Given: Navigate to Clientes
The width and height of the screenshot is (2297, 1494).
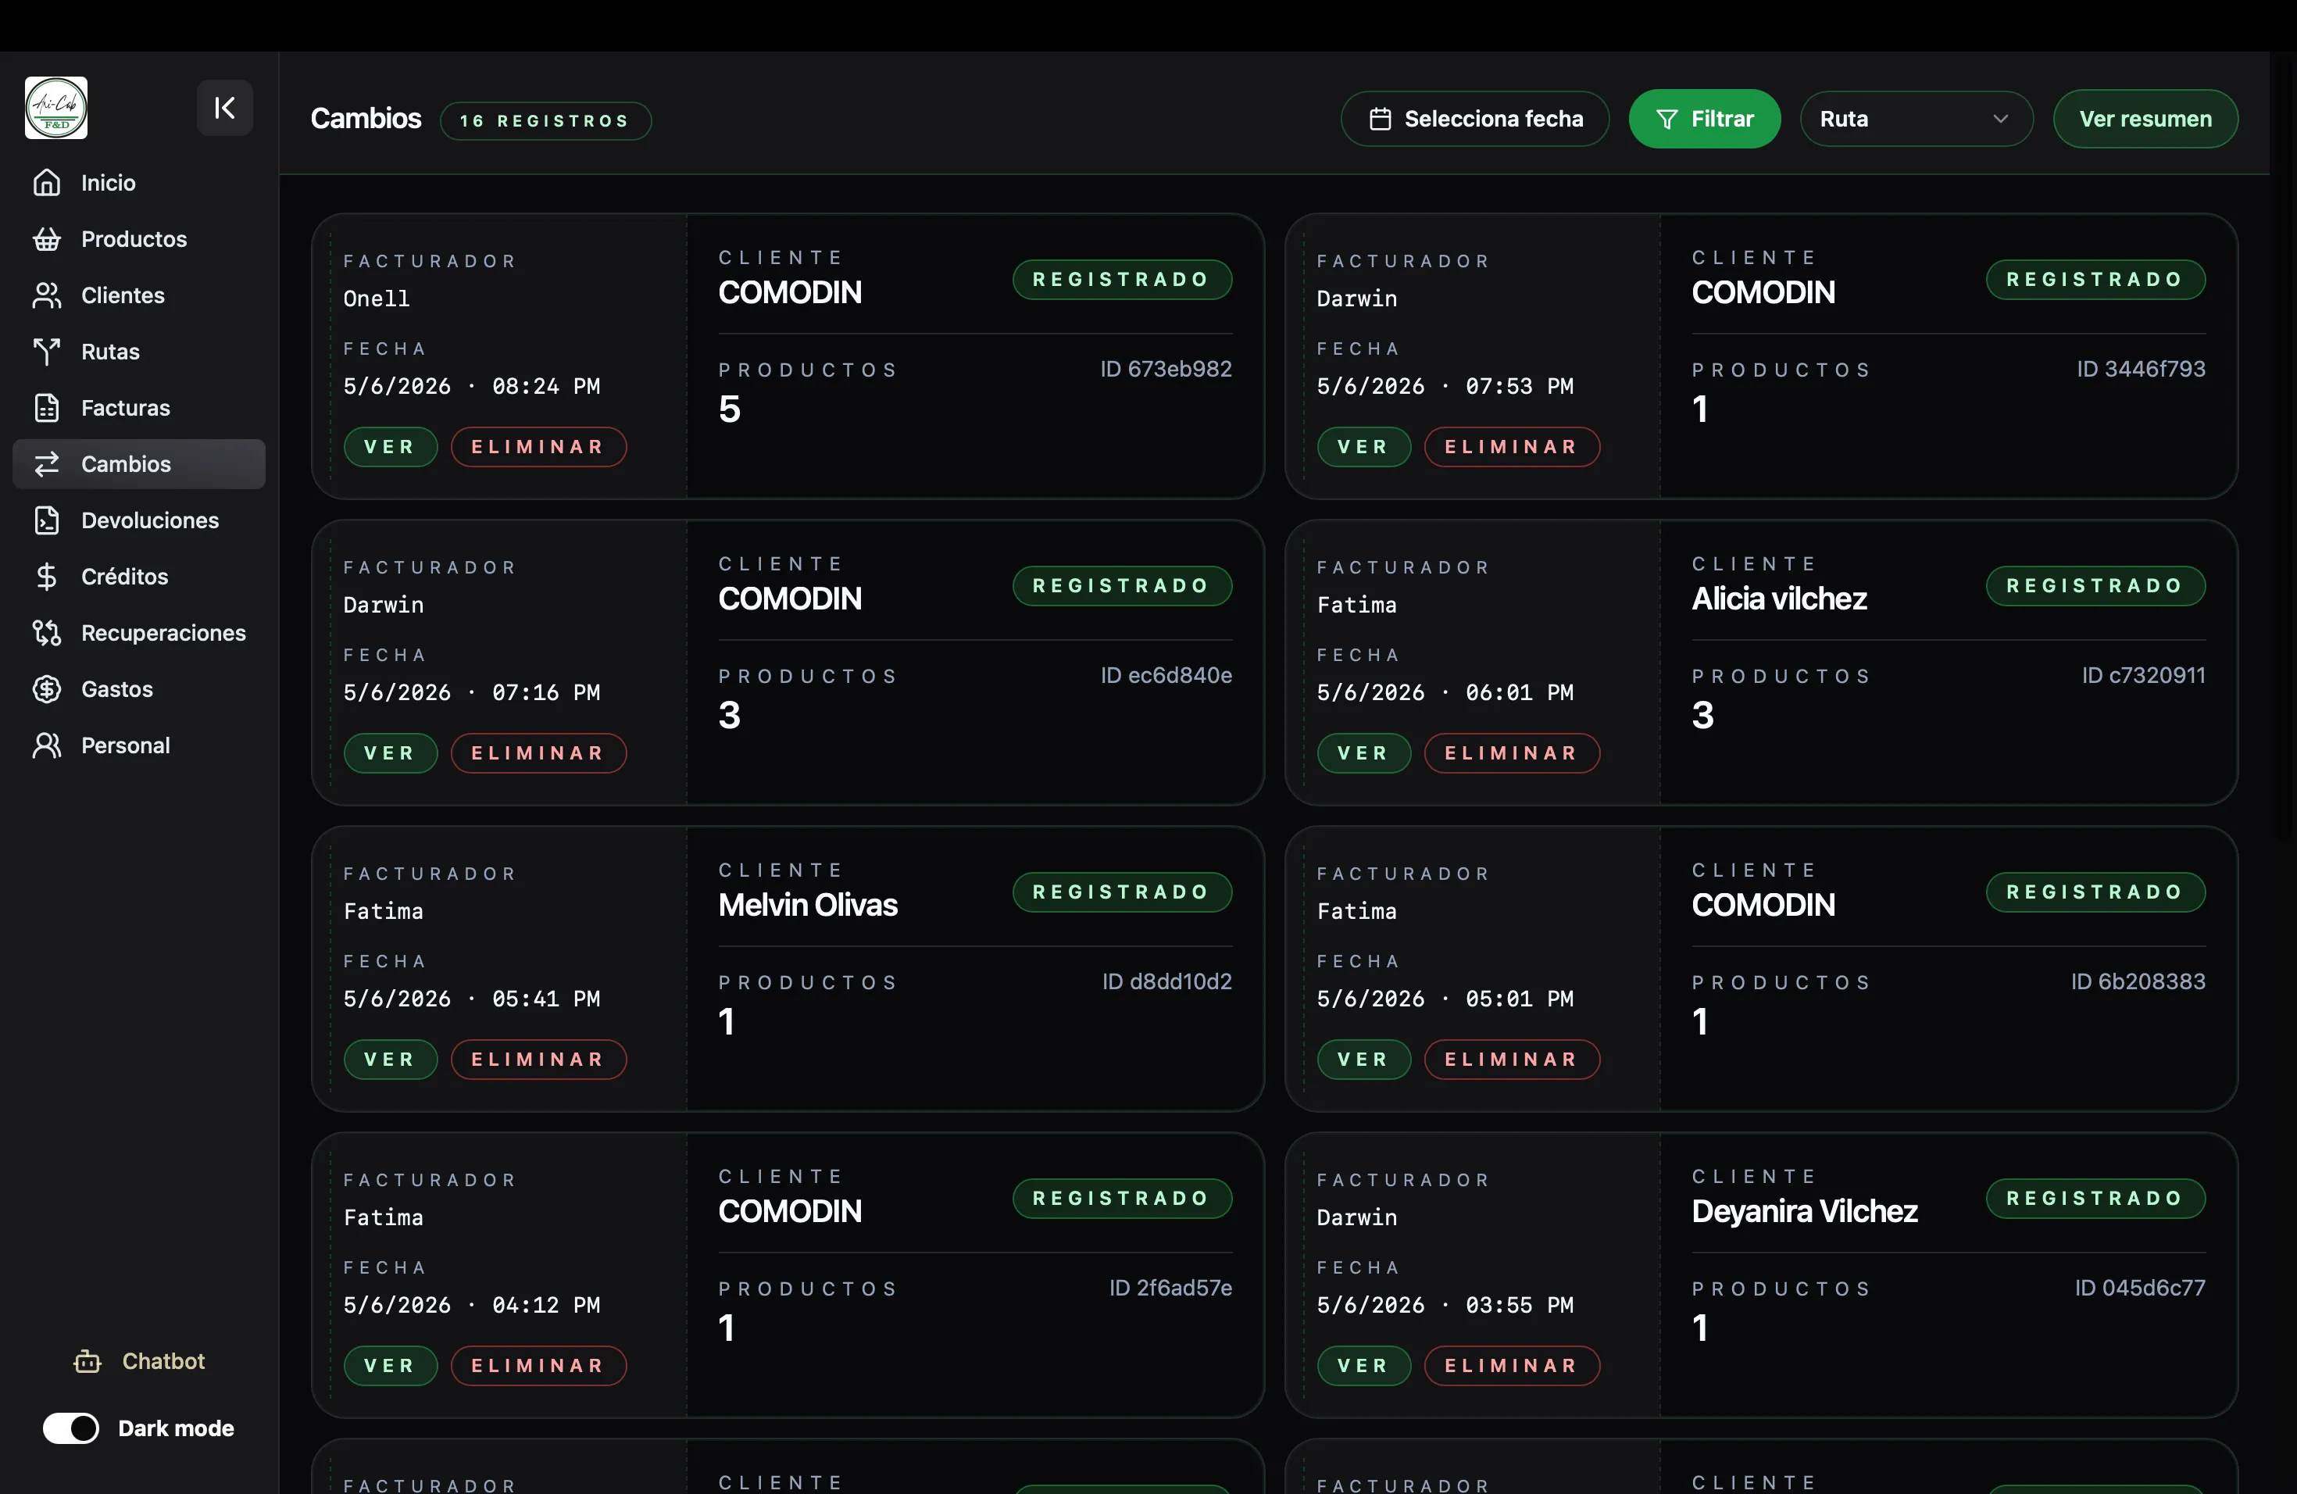Looking at the screenshot, I should click(139, 295).
